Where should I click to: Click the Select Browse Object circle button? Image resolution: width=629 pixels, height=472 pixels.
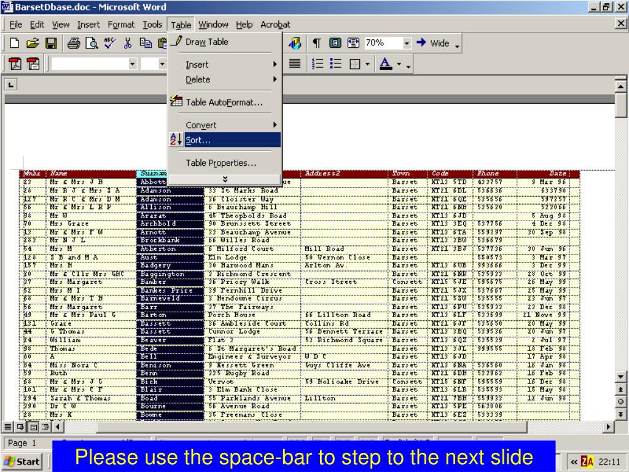tap(620, 402)
